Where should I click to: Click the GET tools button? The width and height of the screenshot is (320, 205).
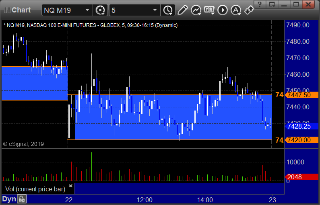tap(209, 10)
